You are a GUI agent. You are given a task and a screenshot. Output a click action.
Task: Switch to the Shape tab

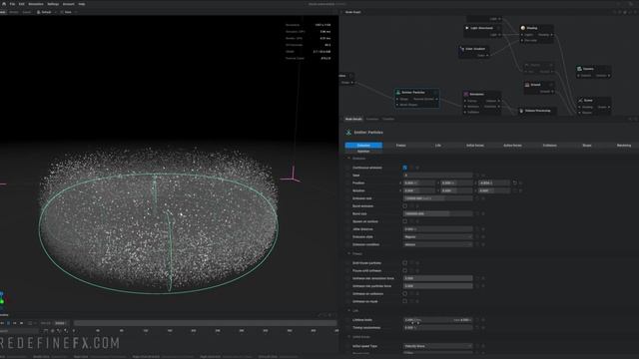pos(587,146)
